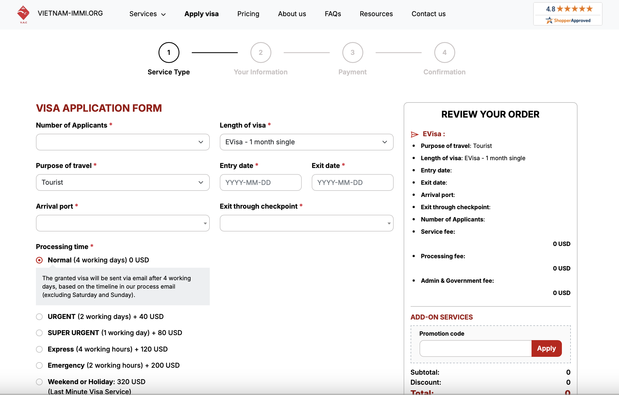Click step 3 Payment circle

coord(352,52)
